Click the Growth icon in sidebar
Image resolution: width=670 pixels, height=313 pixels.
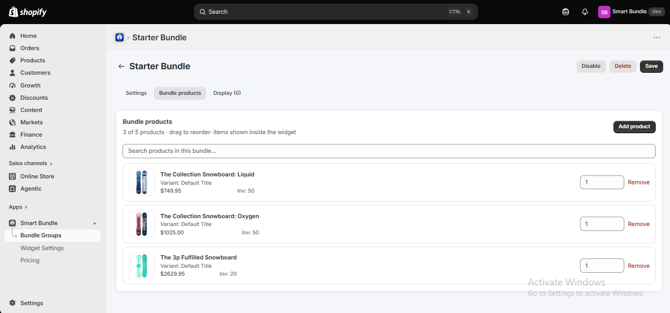[12, 85]
